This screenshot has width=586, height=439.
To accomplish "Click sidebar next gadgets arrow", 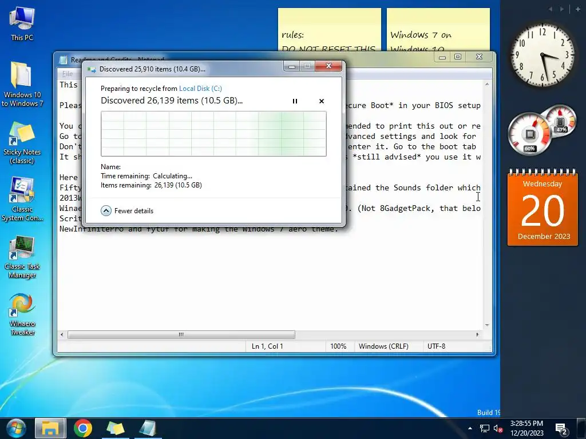I will (562, 9).
